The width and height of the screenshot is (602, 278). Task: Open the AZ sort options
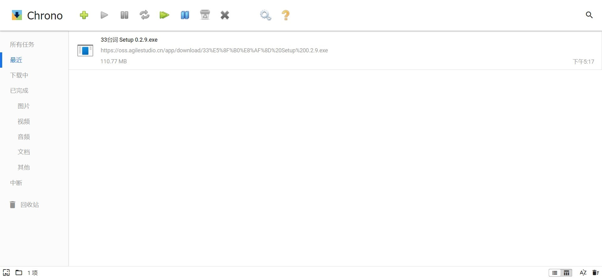pyautogui.click(x=583, y=273)
